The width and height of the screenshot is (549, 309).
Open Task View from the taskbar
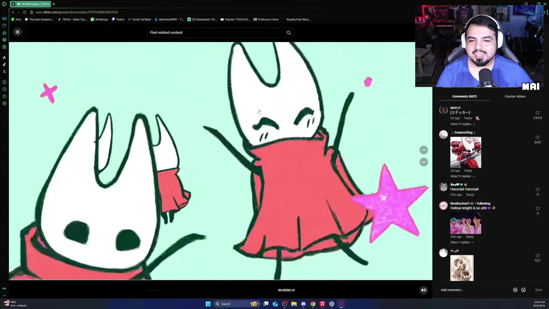pyautogui.click(x=265, y=304)
